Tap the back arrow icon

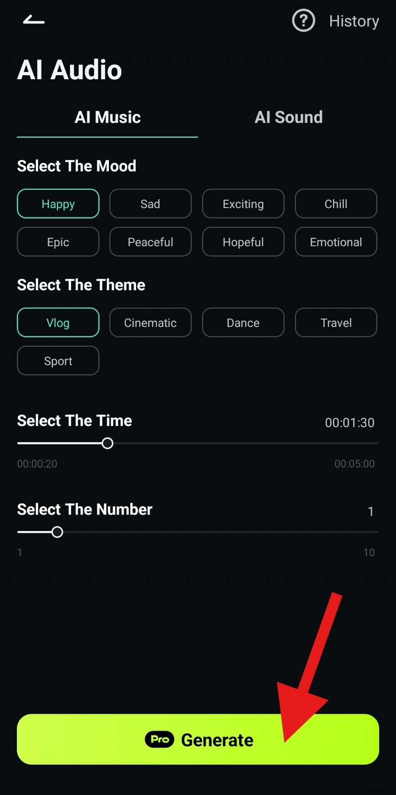point(34,20)
